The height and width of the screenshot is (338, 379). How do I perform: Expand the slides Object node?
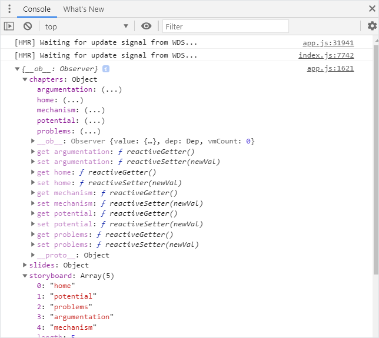[25, 265]
